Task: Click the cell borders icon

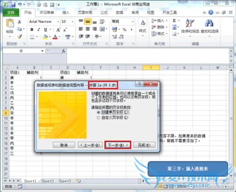Action: point(32,37)
